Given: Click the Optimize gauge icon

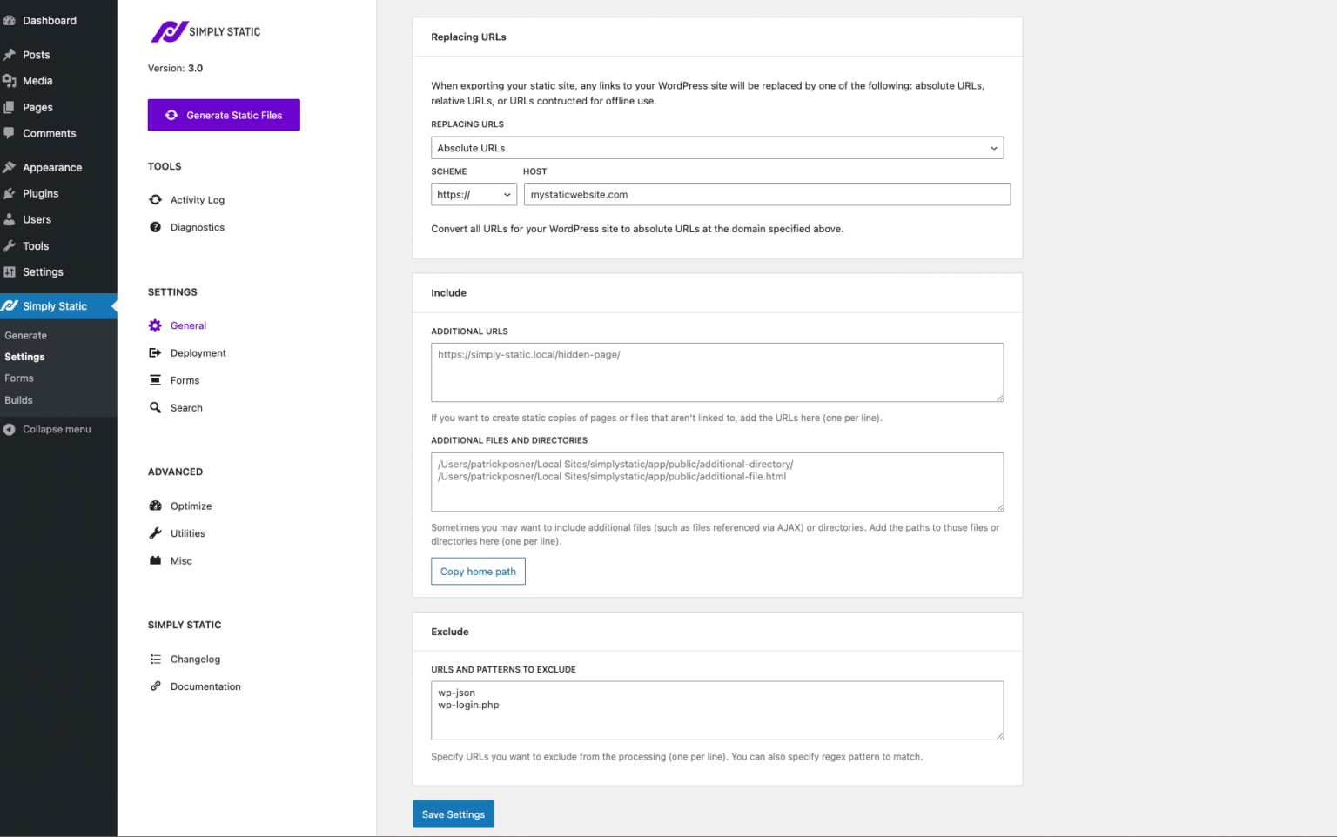Looking at the screenshot, I should [155, 506].
